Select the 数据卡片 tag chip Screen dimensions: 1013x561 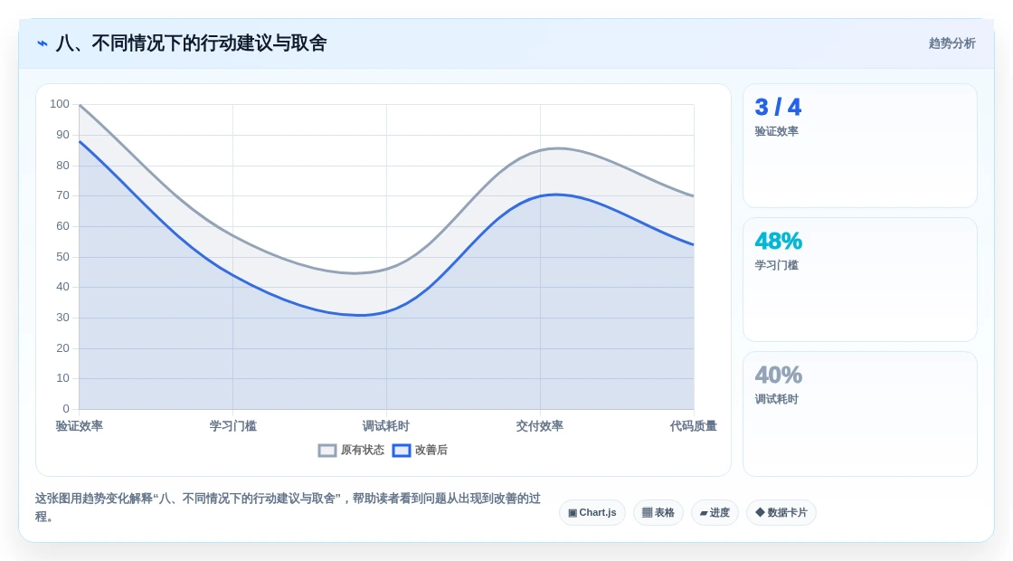tap(781, 512)
